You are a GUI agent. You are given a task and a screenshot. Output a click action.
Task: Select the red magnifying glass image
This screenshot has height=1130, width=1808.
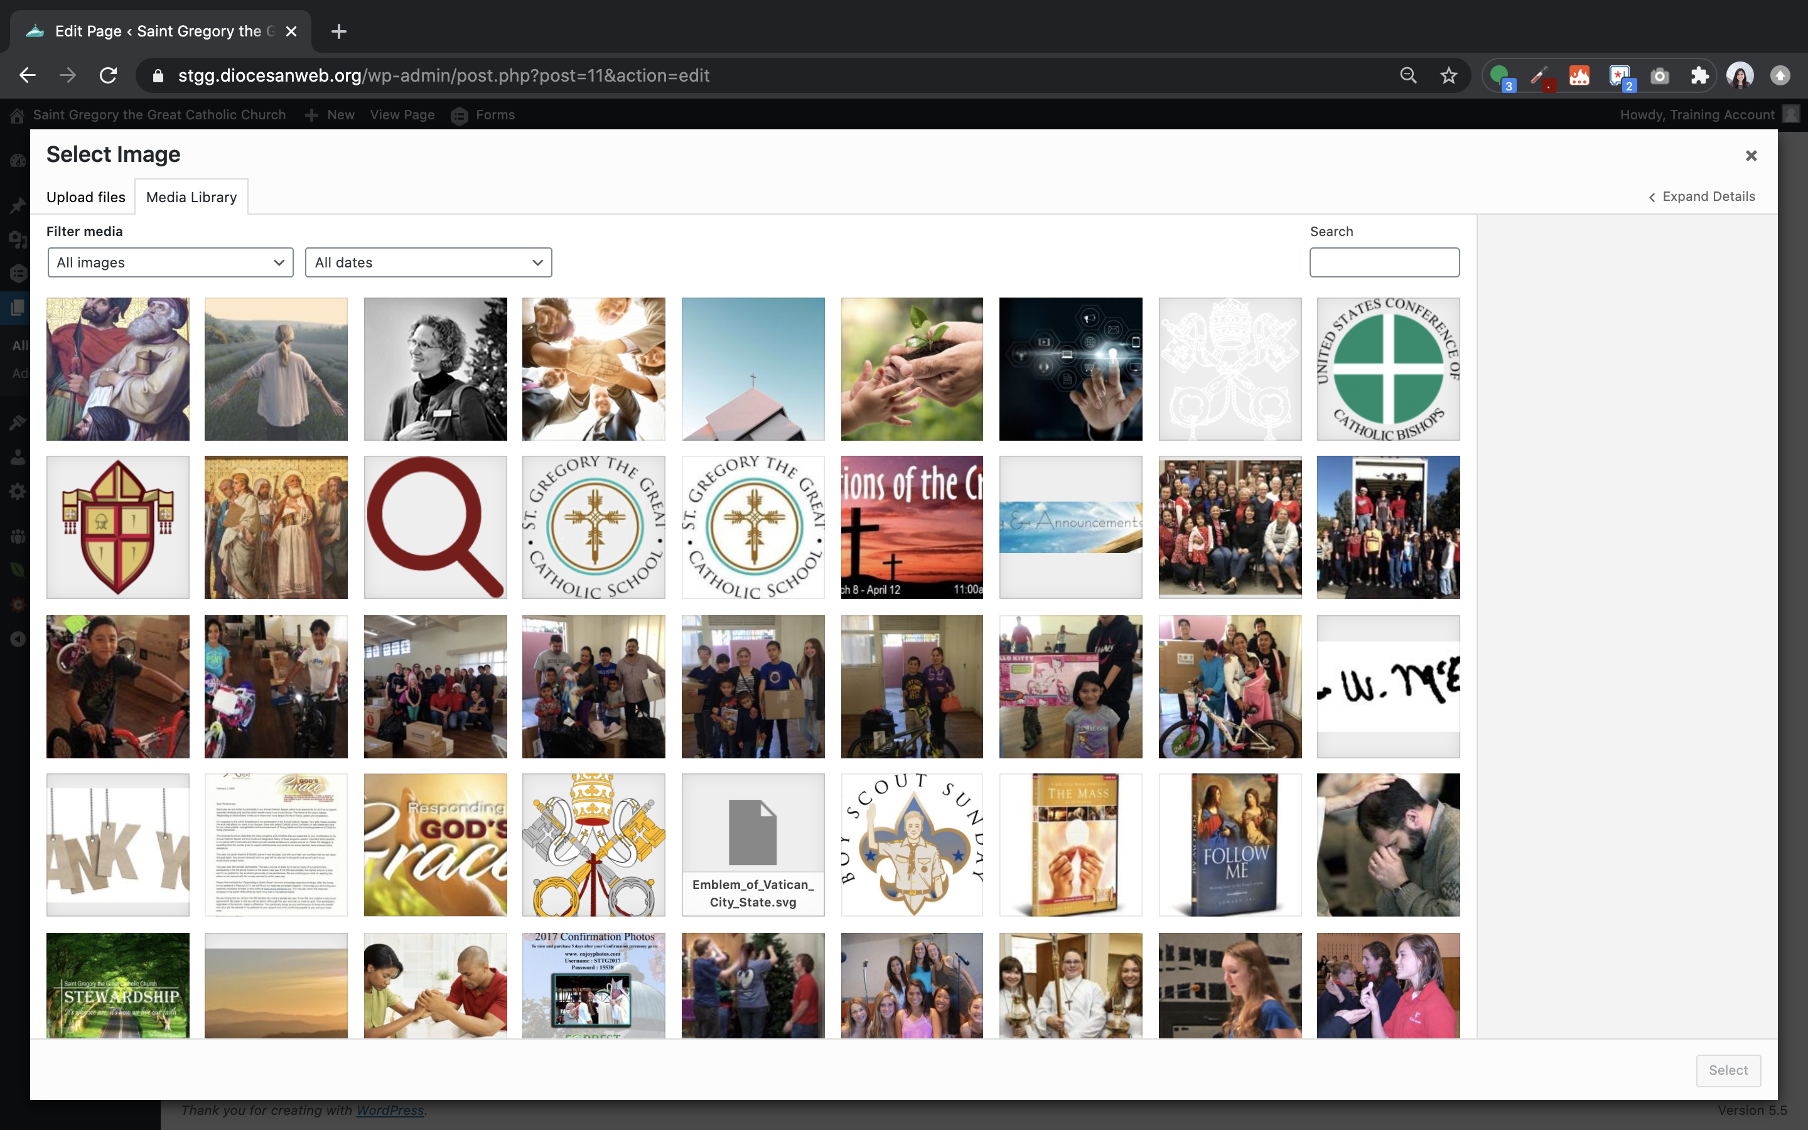click(435, 527)
